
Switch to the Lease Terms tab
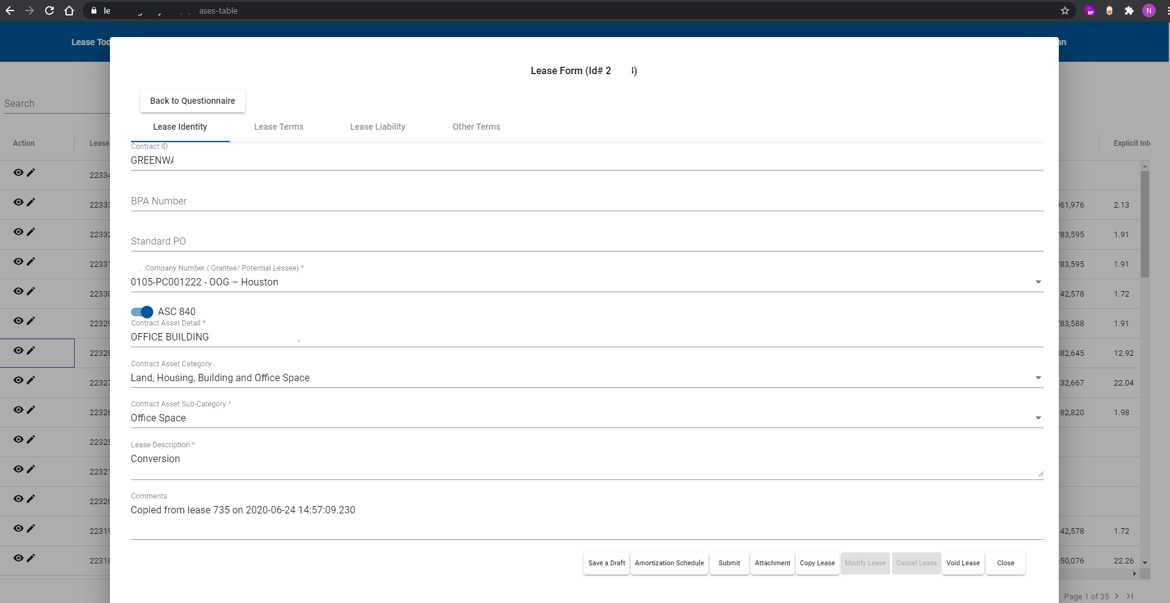coord(279,127)
